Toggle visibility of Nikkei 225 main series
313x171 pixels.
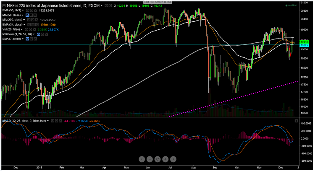coord(106,5)
